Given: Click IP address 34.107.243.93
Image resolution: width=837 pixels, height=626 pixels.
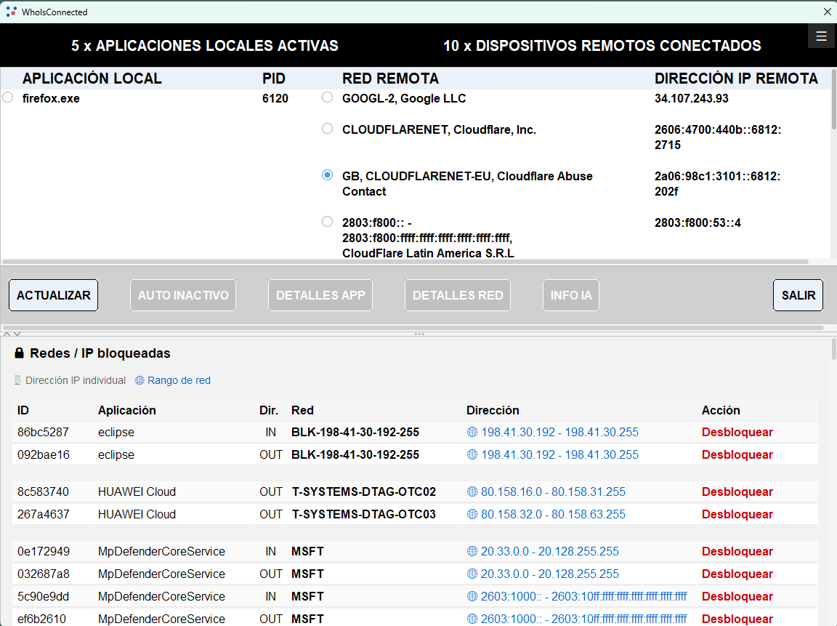Looking at the screenshot, I should click(x=691, y=98).
